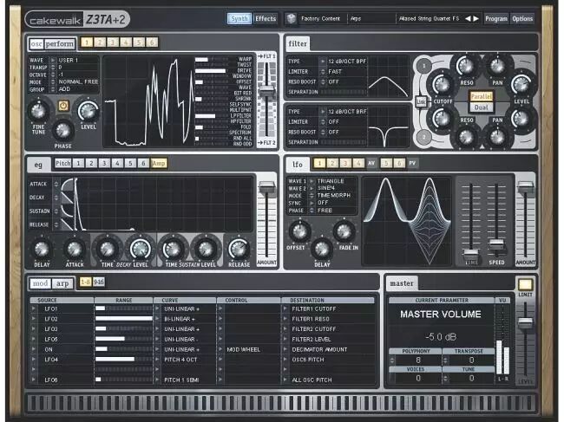The image size is (564, 422).
Task: Open the oscillator WAVE dropdown
Action: (53, 60)
